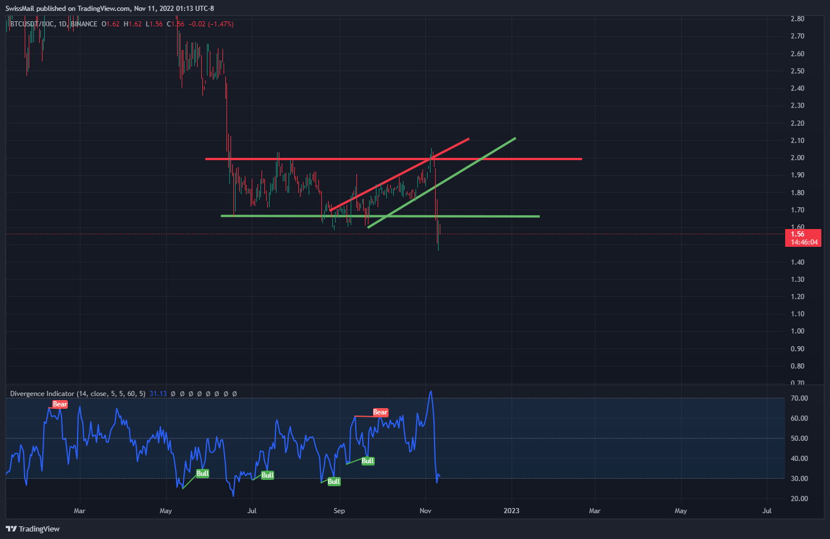830x539 pixels.
Task: Click the 1.00 price axis label
Action: click(797, 331)
